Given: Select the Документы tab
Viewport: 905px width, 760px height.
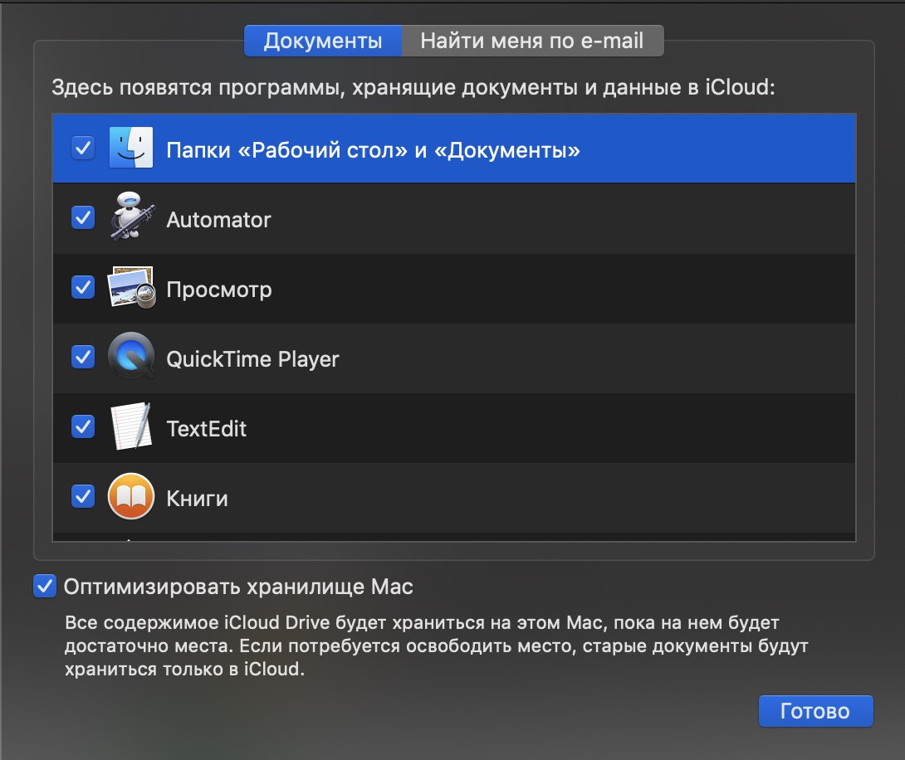Looking at the screenshot, I should click(323, 41).
